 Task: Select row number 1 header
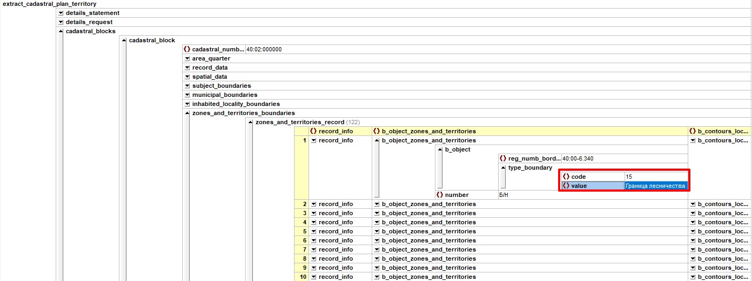302,168
